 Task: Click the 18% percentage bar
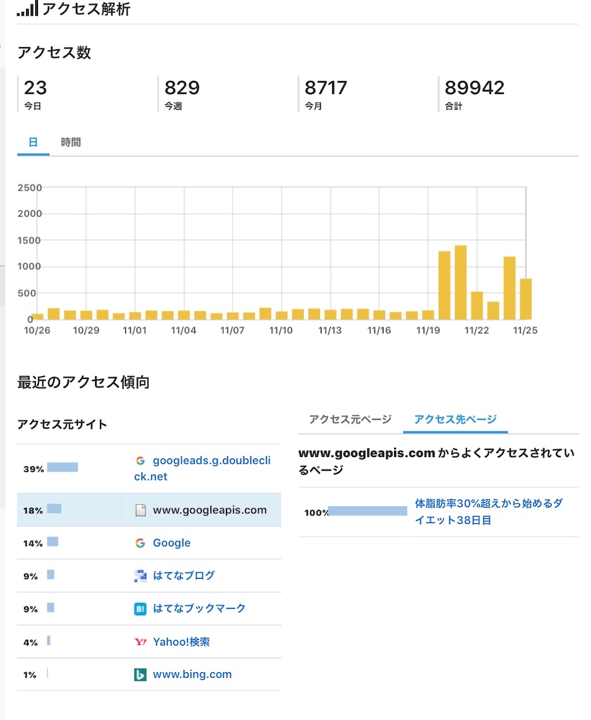[54, 509]
